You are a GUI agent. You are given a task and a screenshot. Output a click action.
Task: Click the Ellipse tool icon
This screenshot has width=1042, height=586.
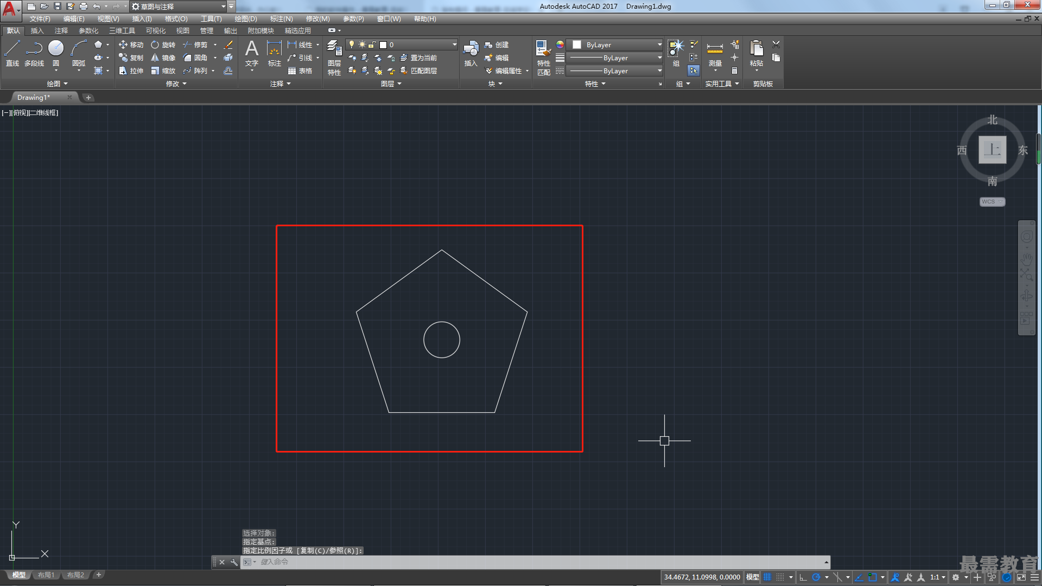click(x=98, y=58)
